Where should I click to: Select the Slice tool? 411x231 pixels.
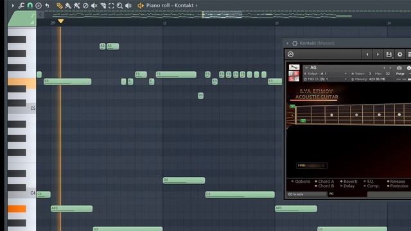tap(103, 5)
